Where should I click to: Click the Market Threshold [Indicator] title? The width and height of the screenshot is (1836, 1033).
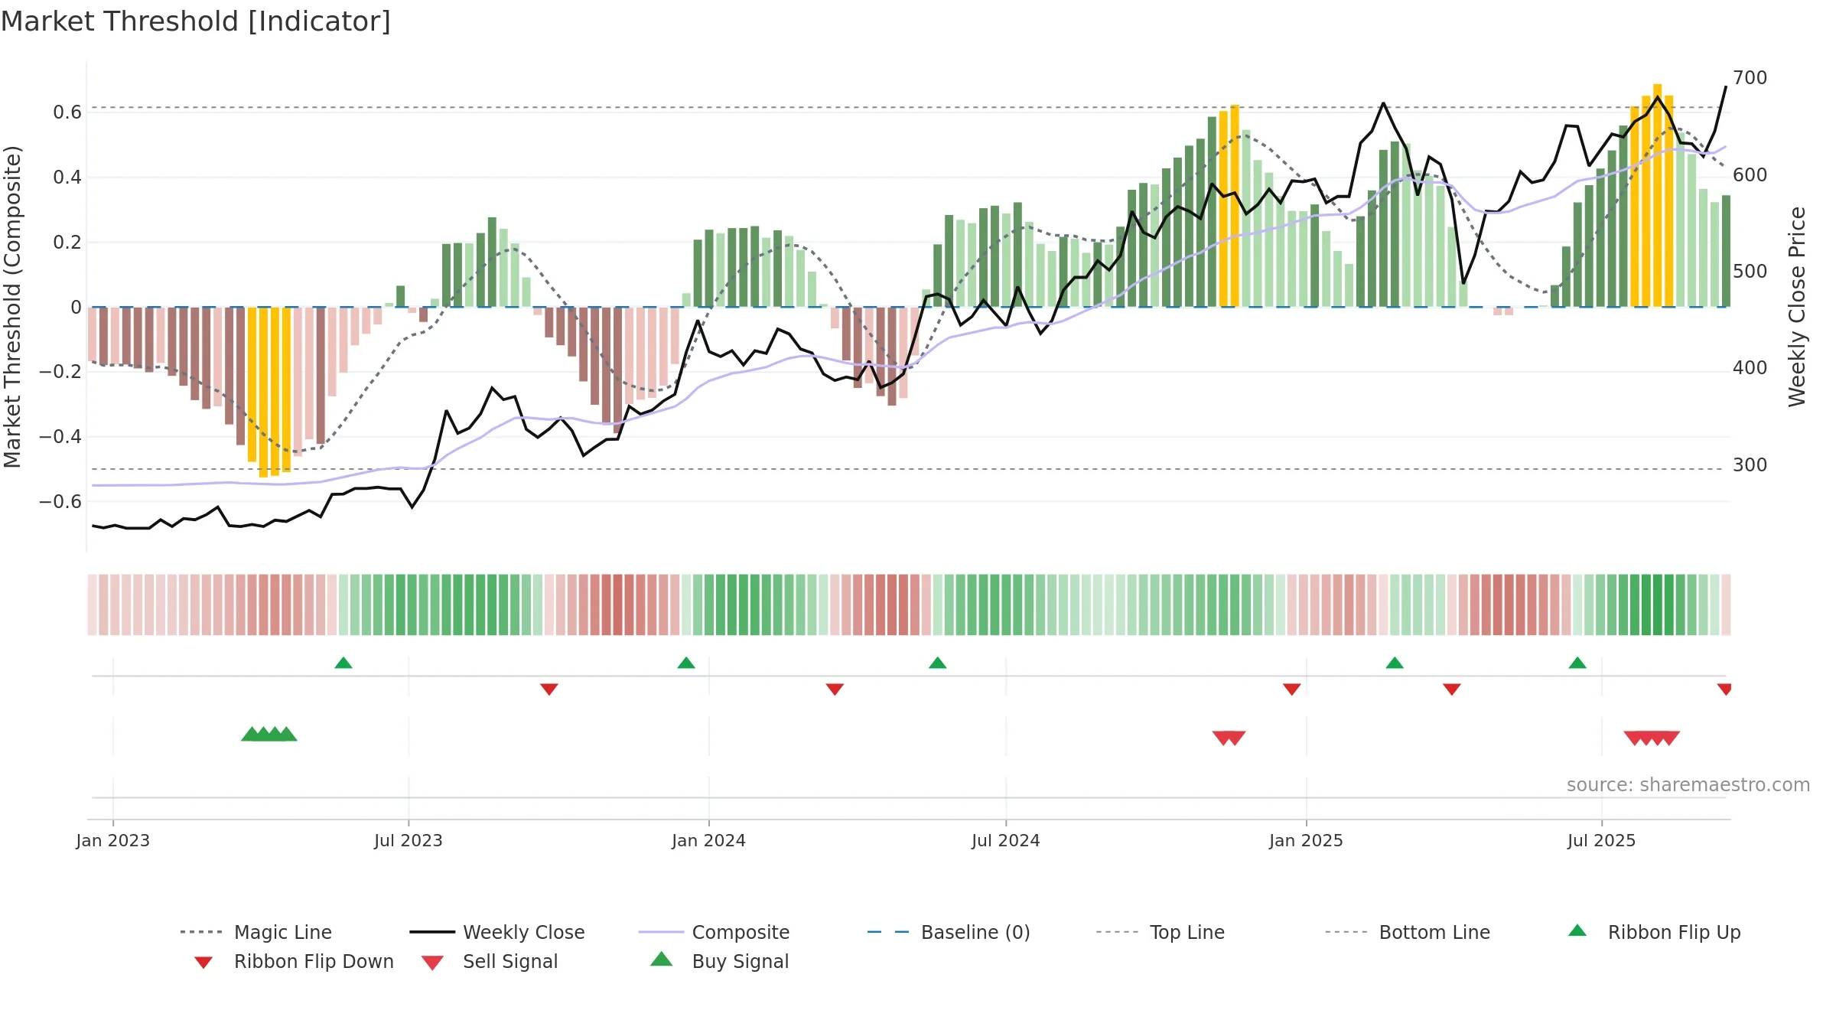click(196, 21)
